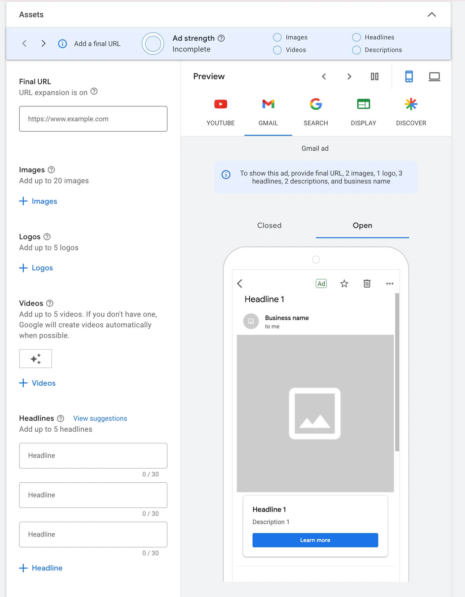
Task: Click trash icon in phone preview
Action: point(367,284)
